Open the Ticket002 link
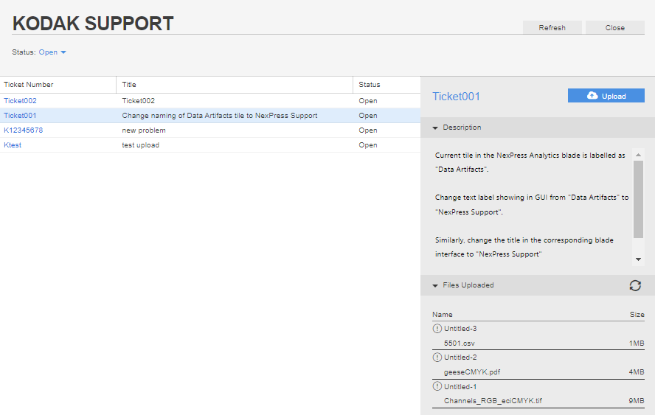Screen dimensions: 655x415 tap(20, 101)
